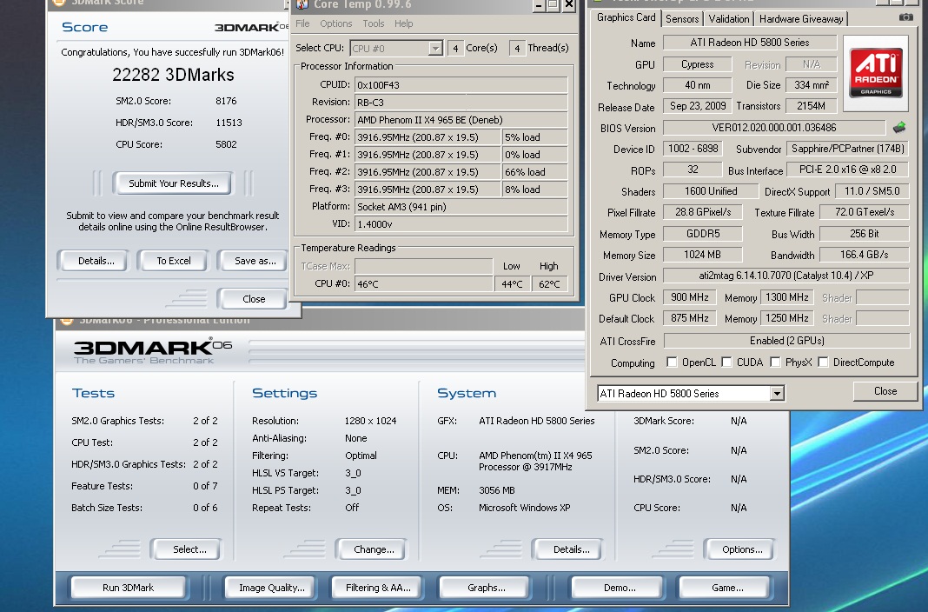Click the Processor field in Core Temp

point(461,120)
